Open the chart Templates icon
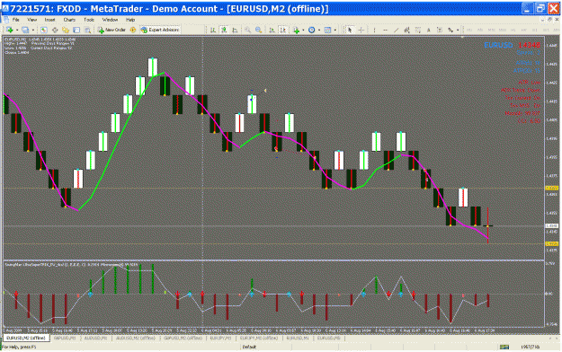The image size is (562, 352). pos(327,30)
